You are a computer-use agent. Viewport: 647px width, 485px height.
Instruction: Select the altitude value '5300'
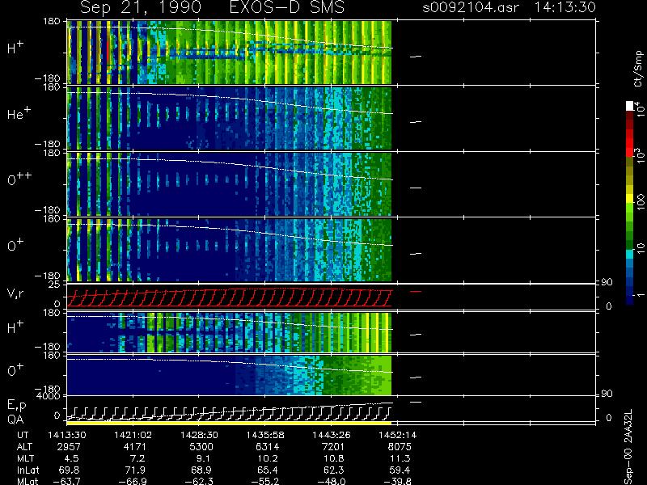[x=201, y=447]
